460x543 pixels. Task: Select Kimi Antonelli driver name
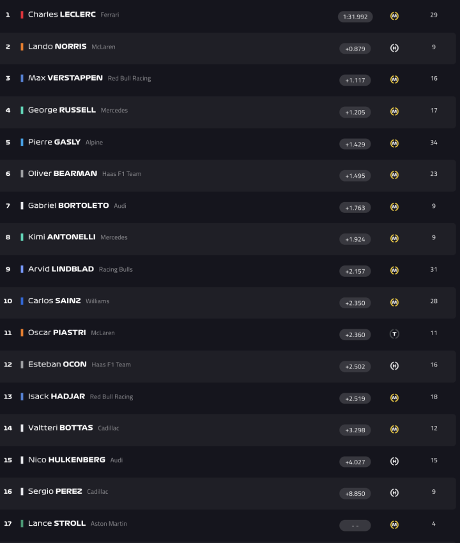click(x=61, y=237)
